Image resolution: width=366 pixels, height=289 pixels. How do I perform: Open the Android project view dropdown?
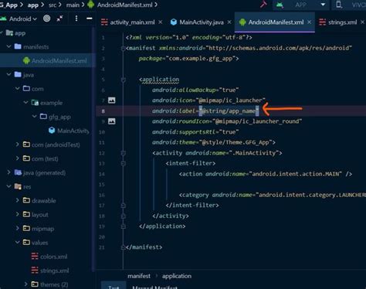click(23, 19)
